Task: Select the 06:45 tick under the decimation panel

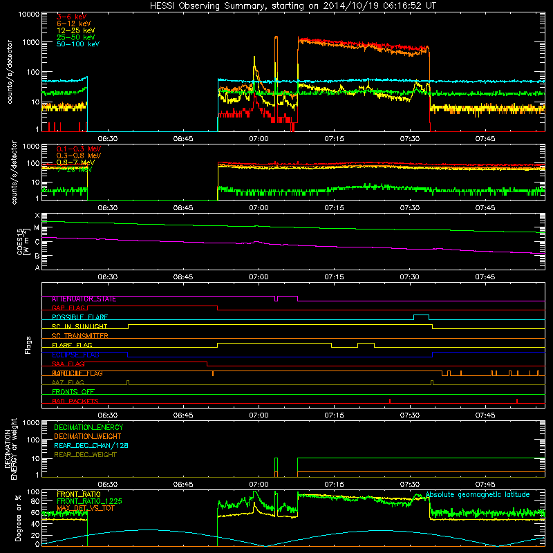Action: coord(183,485)
